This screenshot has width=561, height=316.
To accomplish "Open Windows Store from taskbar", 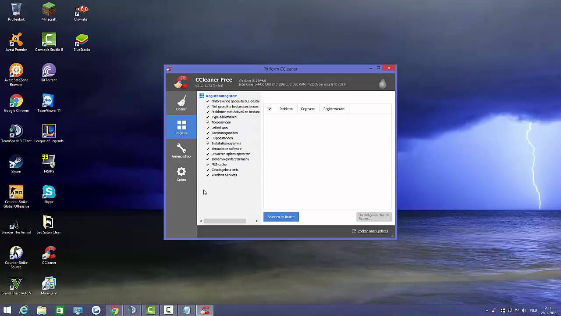I will 60,310.
